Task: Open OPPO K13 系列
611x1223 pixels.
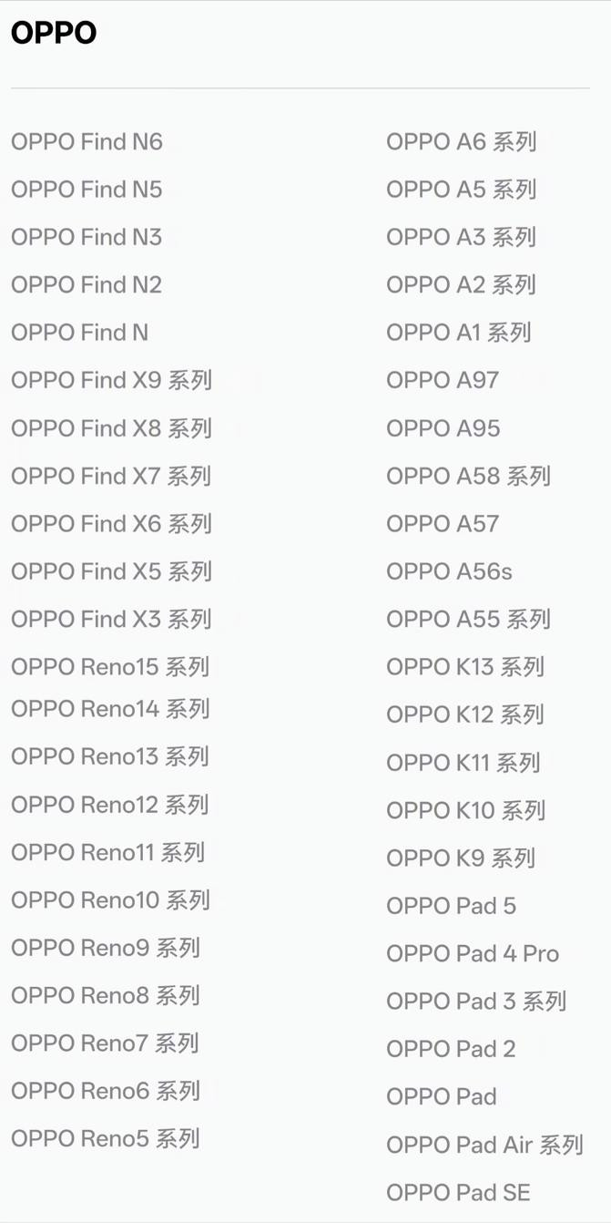Action: [x=465, y=667]
